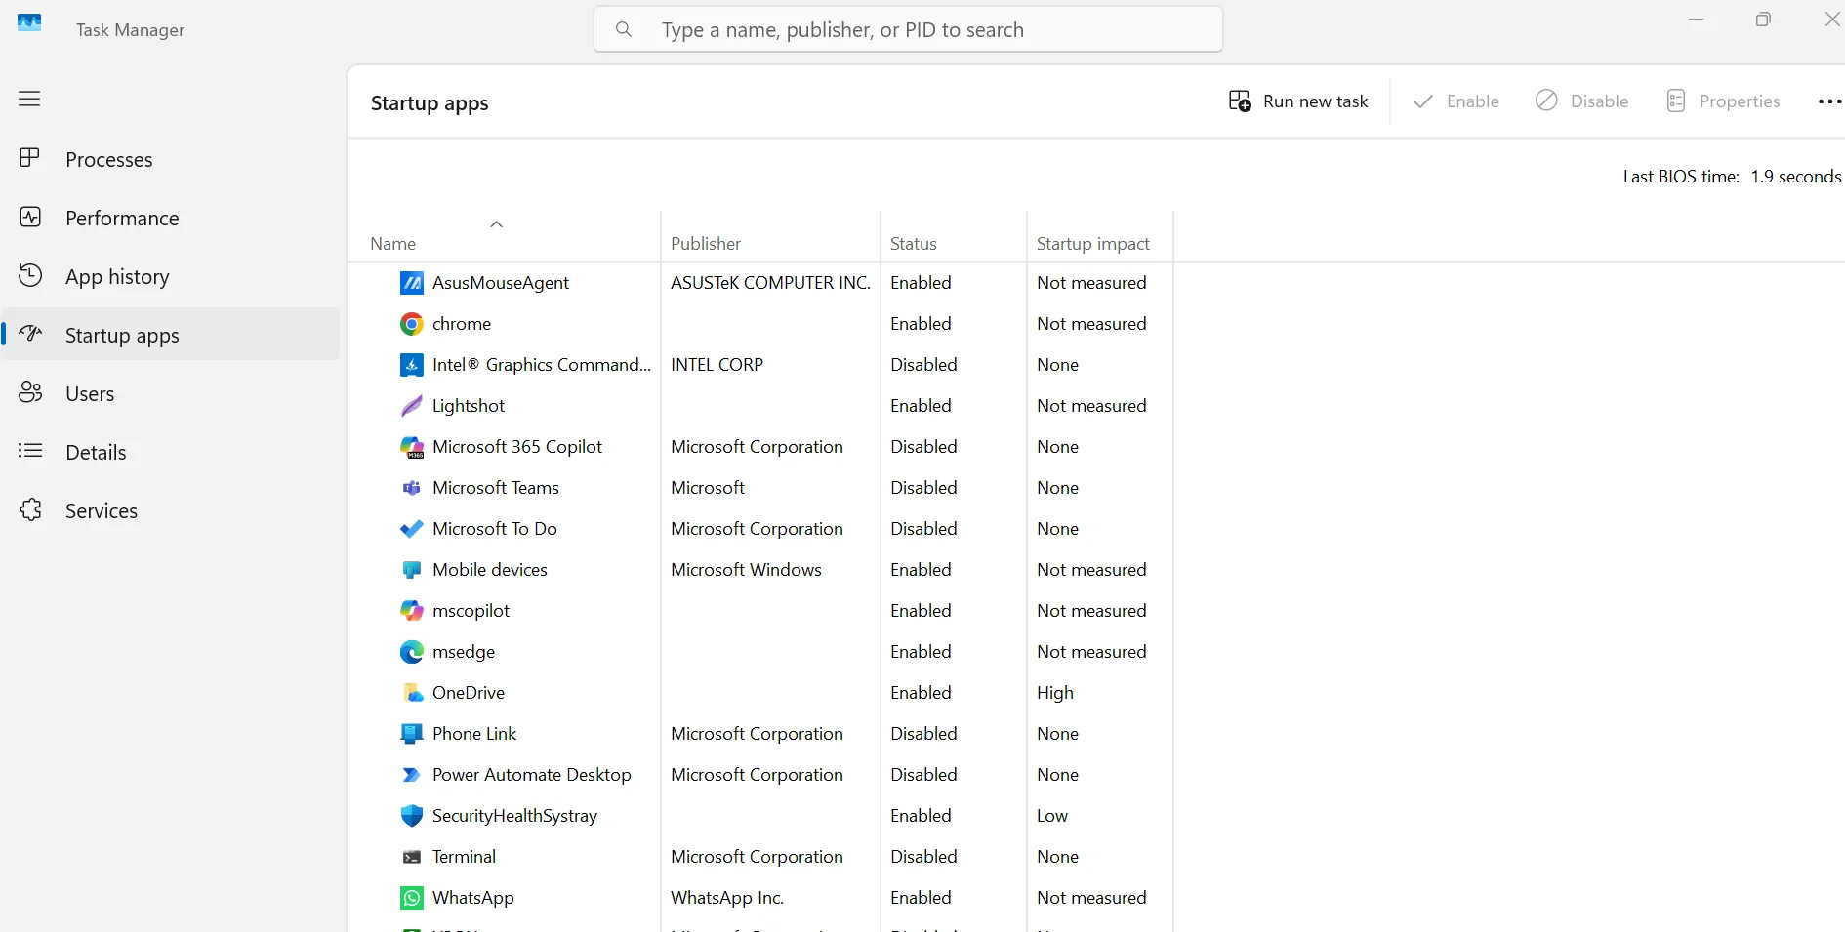Click the Intel Graphics Command icon

click(412, 365)
